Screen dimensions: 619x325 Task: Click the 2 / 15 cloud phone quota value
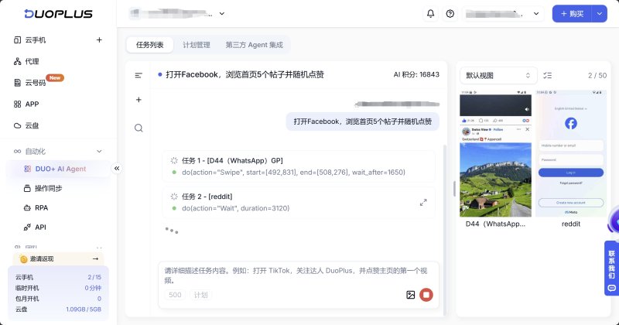click(x=94, y=277)
